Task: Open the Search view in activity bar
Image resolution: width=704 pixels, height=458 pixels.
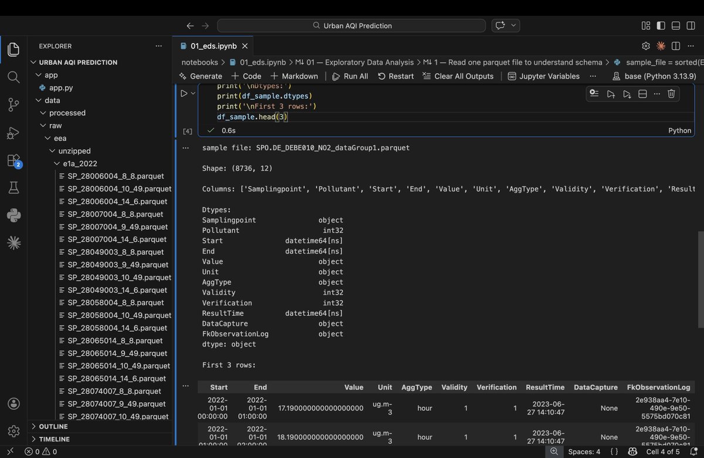Action: point(13,77)
